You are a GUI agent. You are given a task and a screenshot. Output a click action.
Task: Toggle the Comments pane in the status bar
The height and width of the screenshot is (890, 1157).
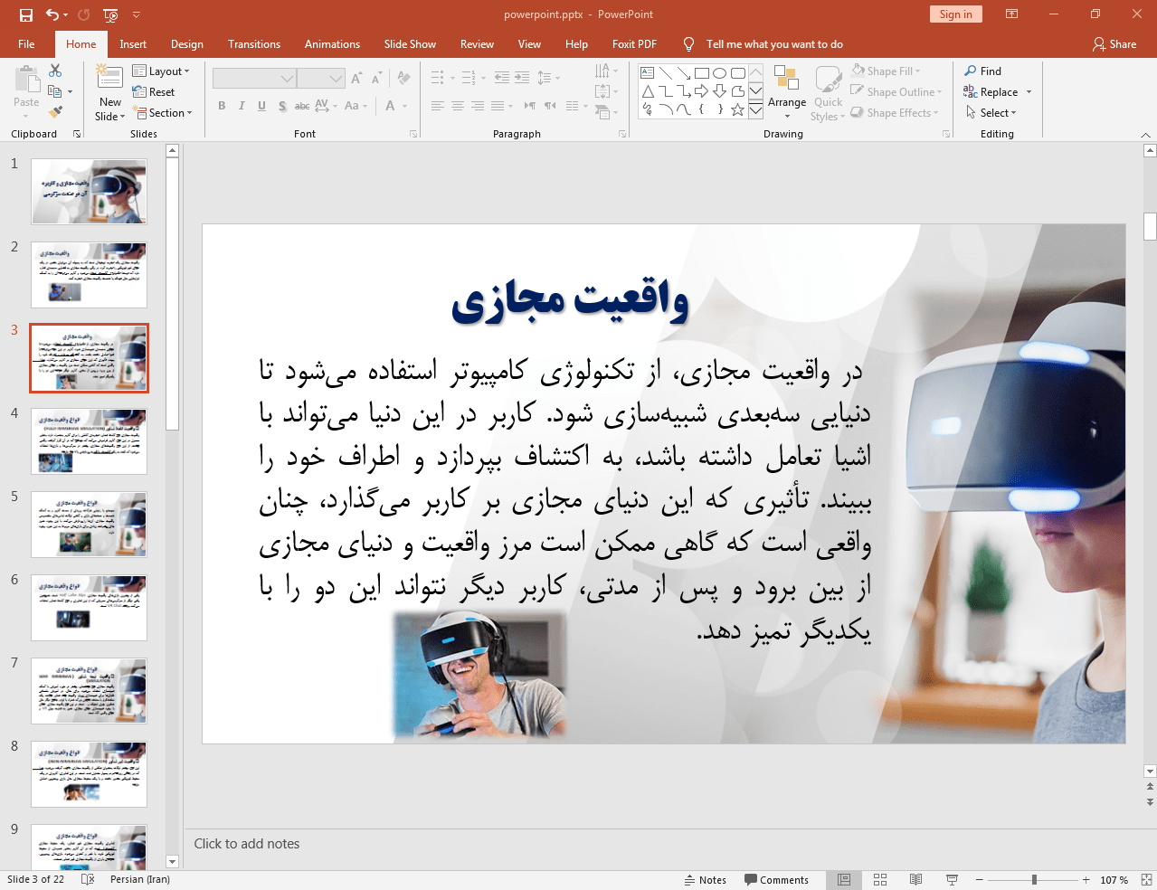click(776, 880)
